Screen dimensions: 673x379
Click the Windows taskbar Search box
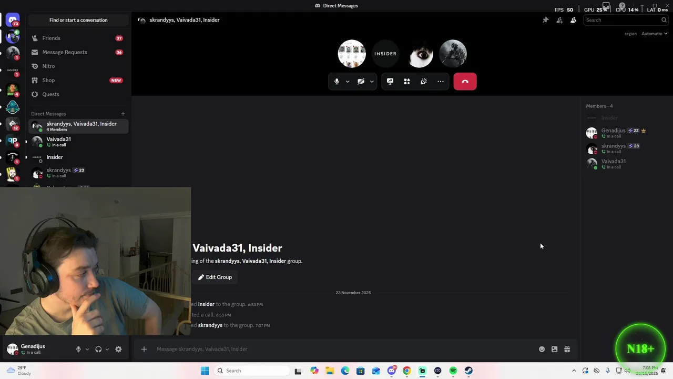tap(251, 371)
